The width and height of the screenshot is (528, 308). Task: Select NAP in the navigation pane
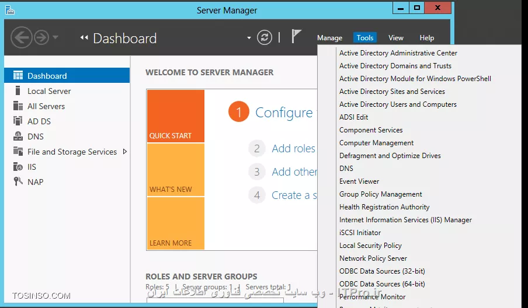67,181
